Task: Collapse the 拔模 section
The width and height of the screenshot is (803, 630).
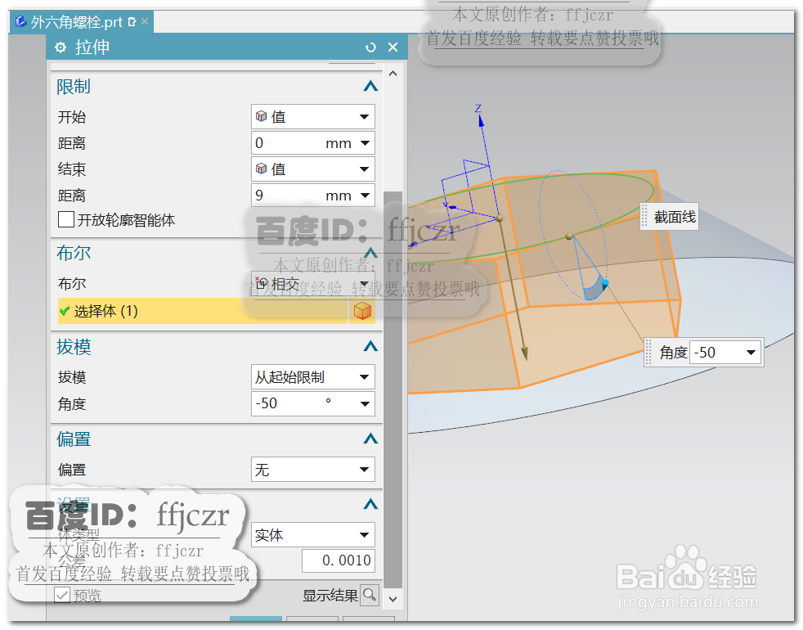Action: 370,347
